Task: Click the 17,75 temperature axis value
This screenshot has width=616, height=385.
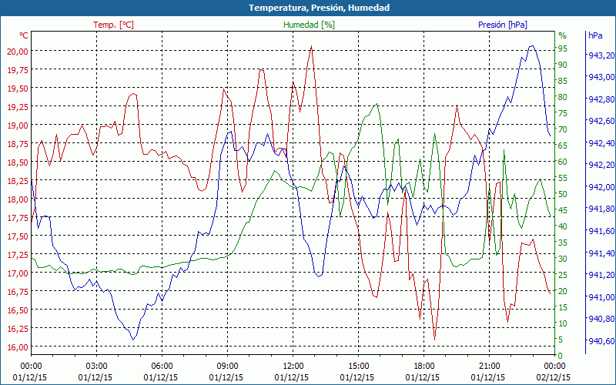Action: point(18,217)
